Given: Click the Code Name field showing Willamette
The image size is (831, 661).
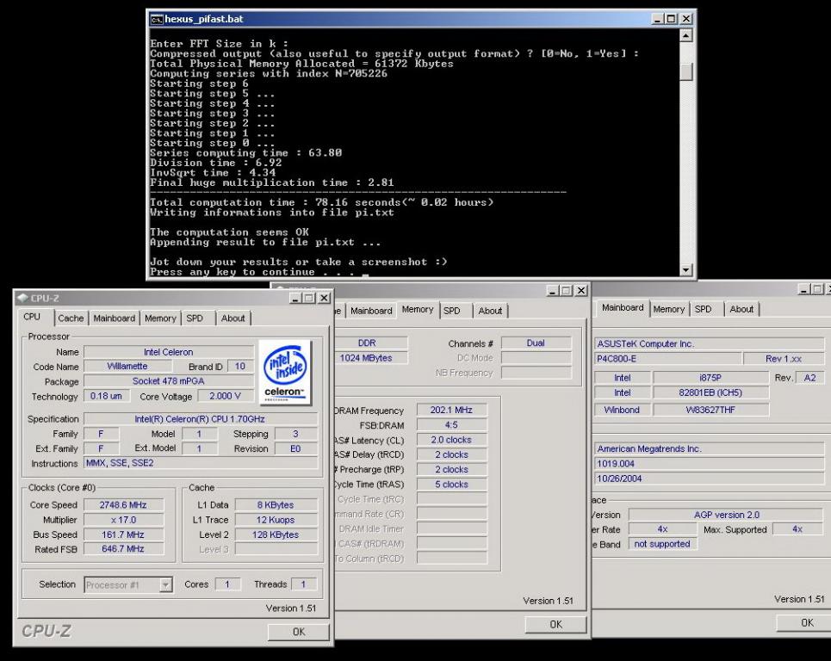Looking at the screenshot, I should tap(127, 367).
